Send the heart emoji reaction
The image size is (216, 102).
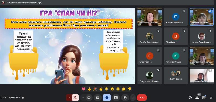(83, 89)
